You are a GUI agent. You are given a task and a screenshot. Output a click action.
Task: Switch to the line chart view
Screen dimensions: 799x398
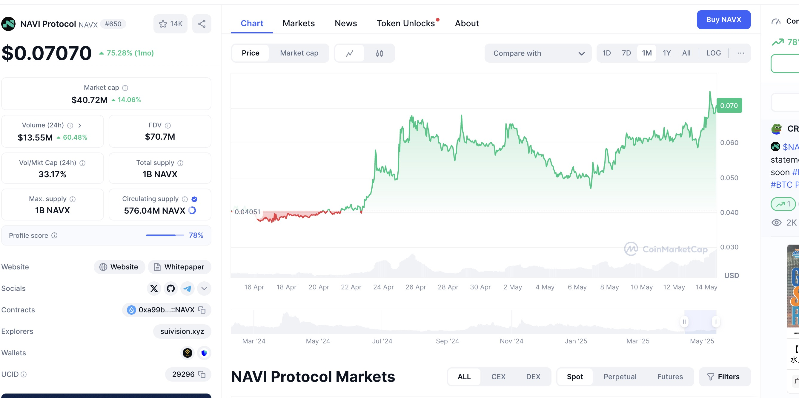click(x=350, y=53)
